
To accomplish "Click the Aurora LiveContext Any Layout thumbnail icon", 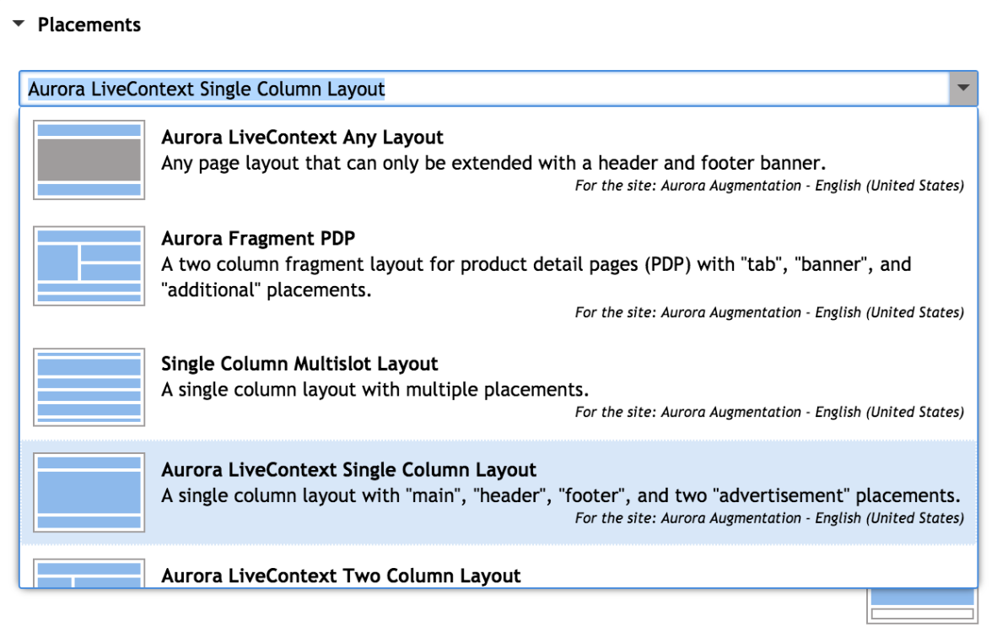I will pyautogui.click(x=89, y=159).
